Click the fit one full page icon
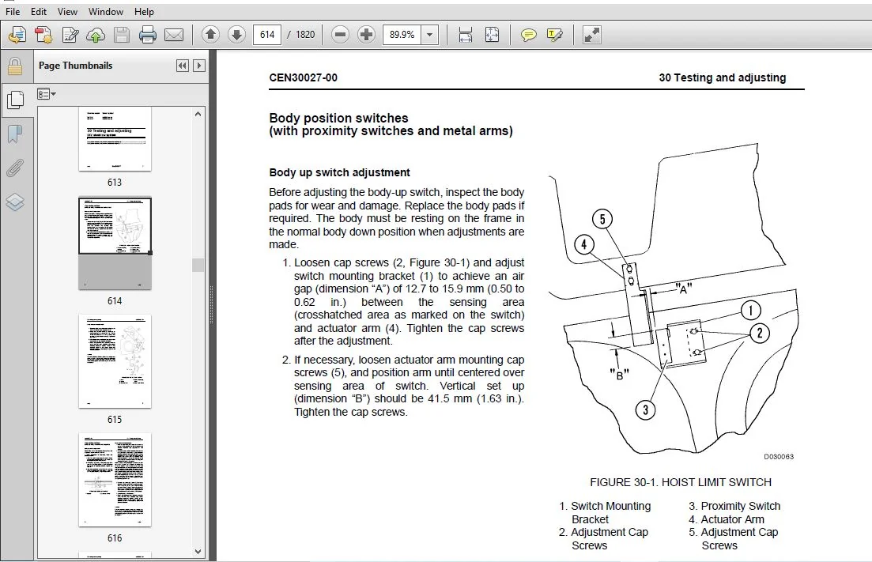Image resolution: width=872 pixels, height=562 pixels. (493, 35)
